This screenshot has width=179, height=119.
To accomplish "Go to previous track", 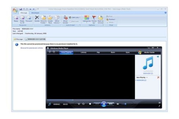I will pyautogui.click(x=97, y=104).
